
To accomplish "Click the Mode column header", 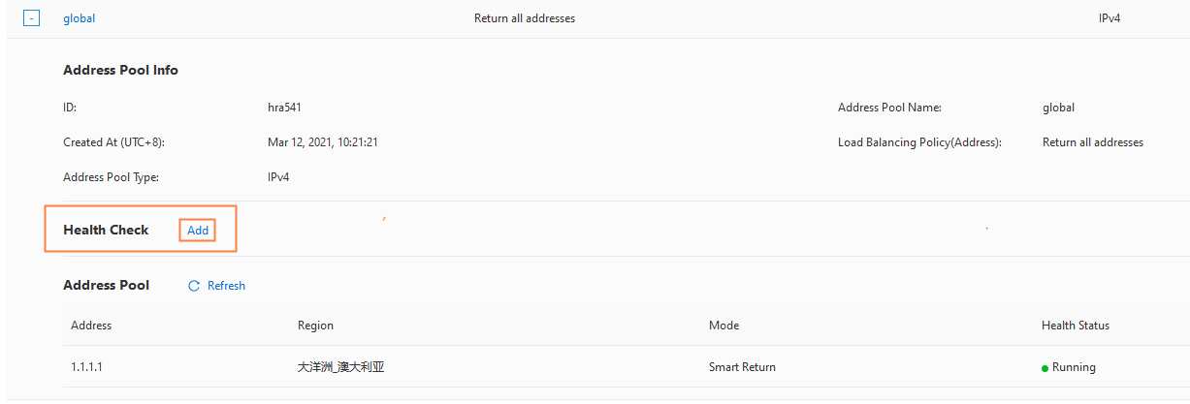I will 724,326.
